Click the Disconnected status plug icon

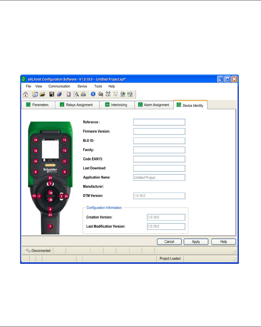(x=28, y=251)
